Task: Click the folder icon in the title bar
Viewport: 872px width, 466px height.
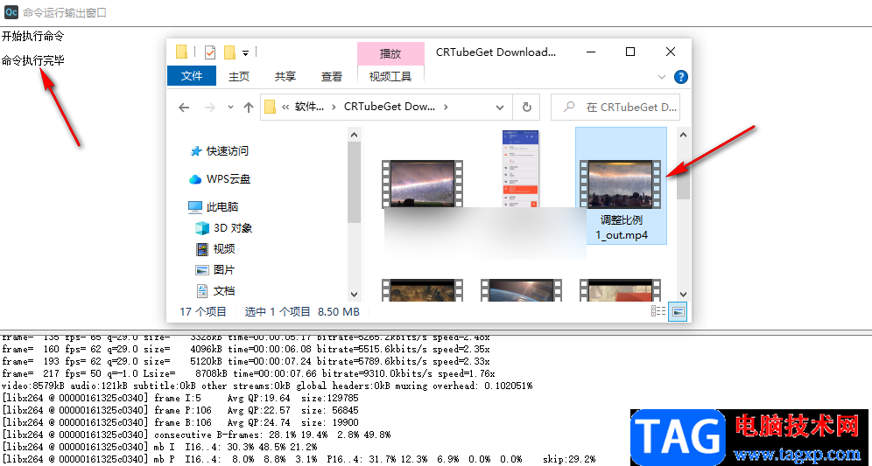Action: 181,52
